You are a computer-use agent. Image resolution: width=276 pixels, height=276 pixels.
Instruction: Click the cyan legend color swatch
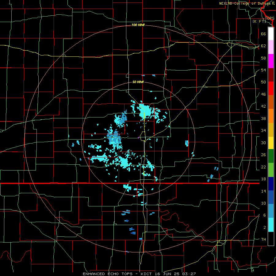click(x=271, y=225)
